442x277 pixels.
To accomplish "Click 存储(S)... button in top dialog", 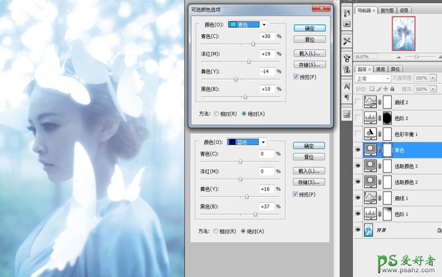I will [309, 65].
